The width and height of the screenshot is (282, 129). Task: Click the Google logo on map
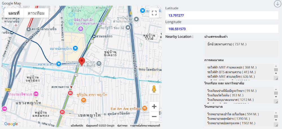[11, 124]
